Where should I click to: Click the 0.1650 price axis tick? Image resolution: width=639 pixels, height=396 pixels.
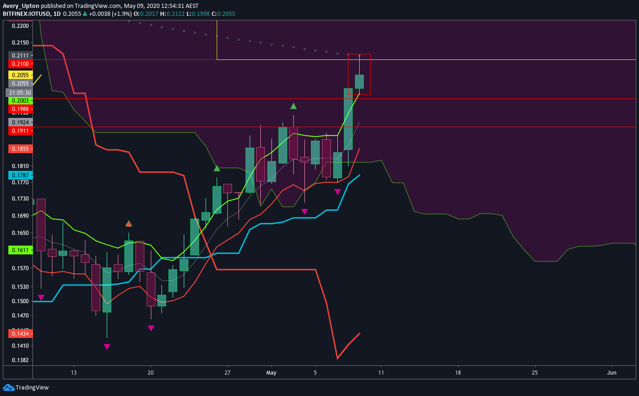point(20,233)
